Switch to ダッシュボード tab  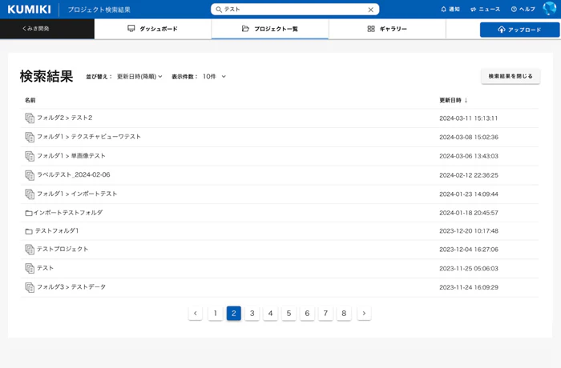point(153,29)
